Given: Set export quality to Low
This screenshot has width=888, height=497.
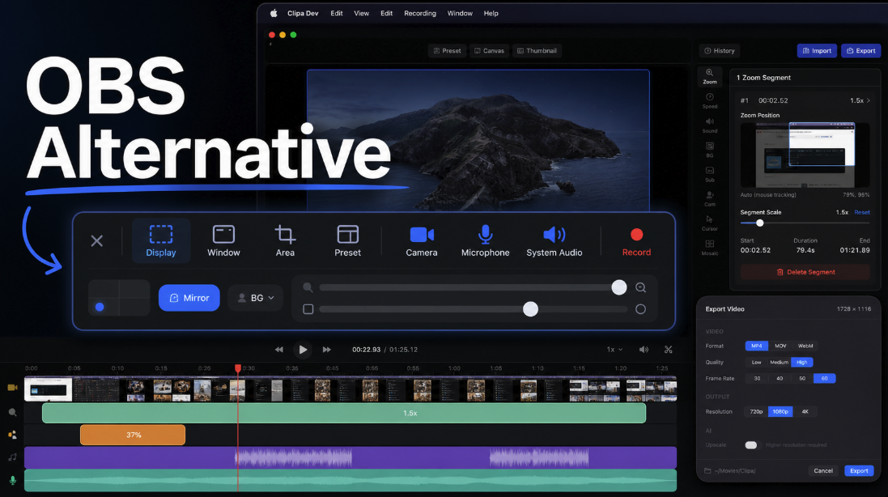Looking at the screenshot, I should pos(757,363).
